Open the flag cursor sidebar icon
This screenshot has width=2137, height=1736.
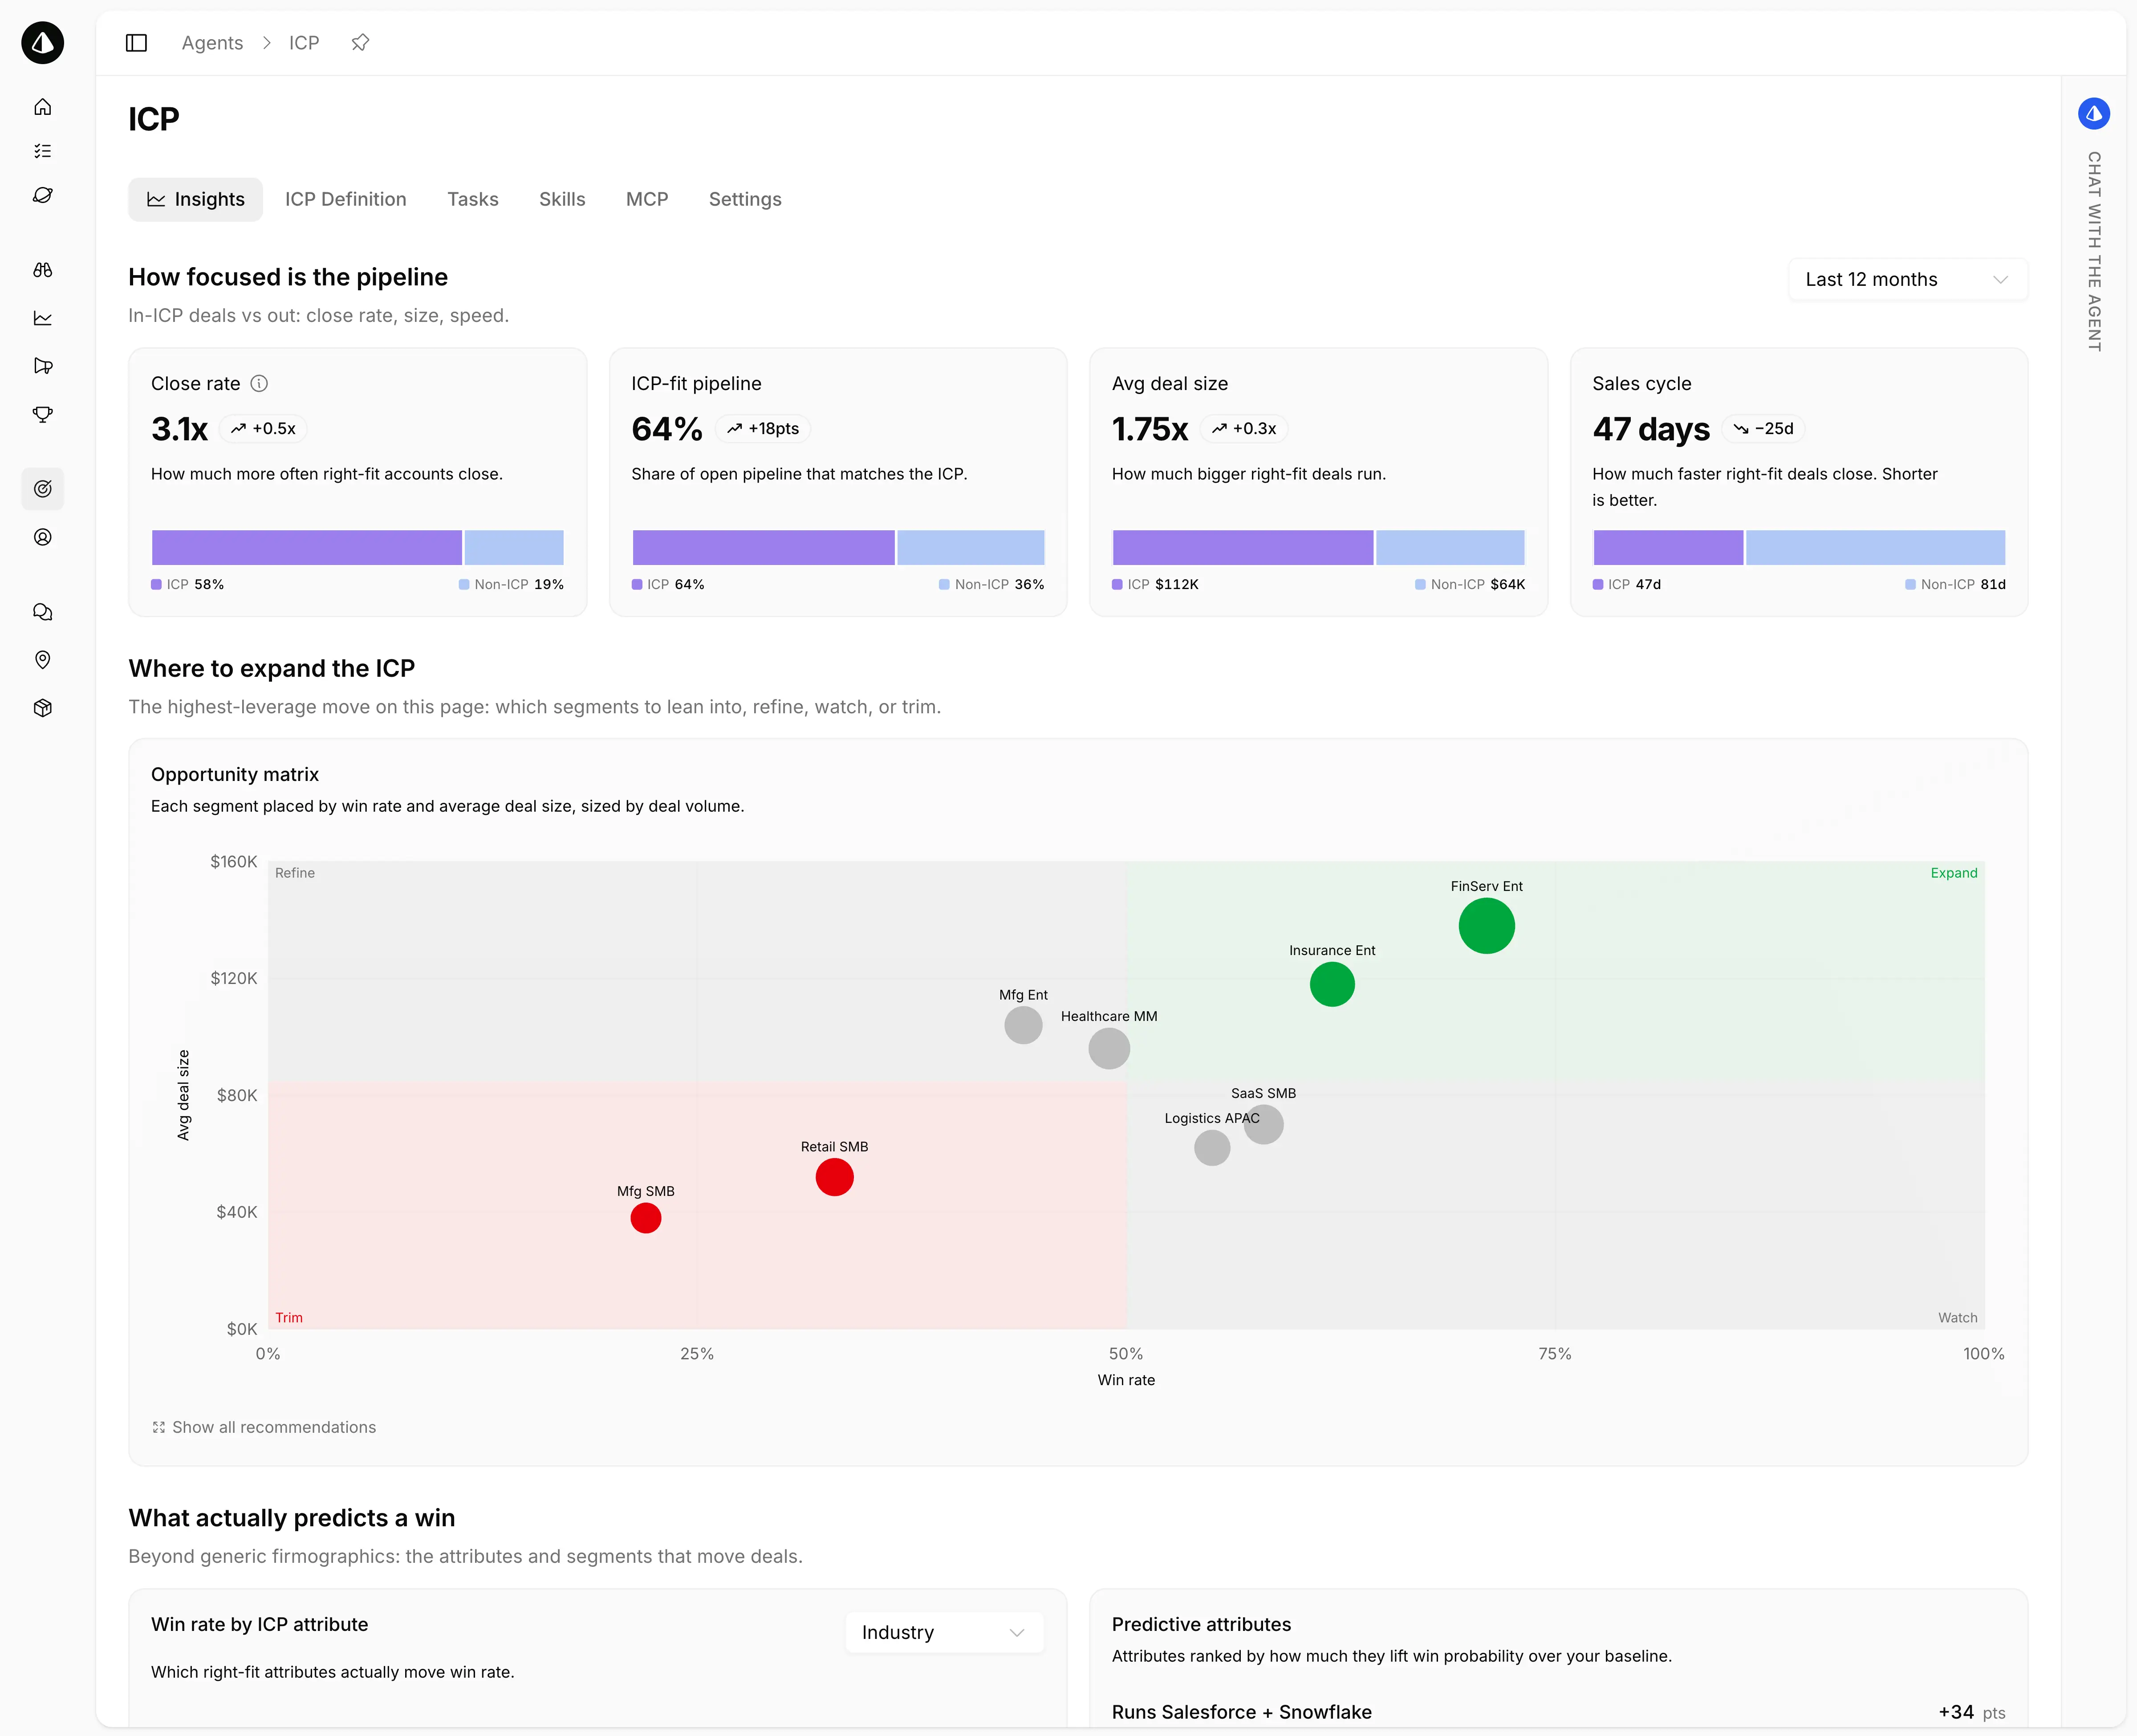(43, 366)
